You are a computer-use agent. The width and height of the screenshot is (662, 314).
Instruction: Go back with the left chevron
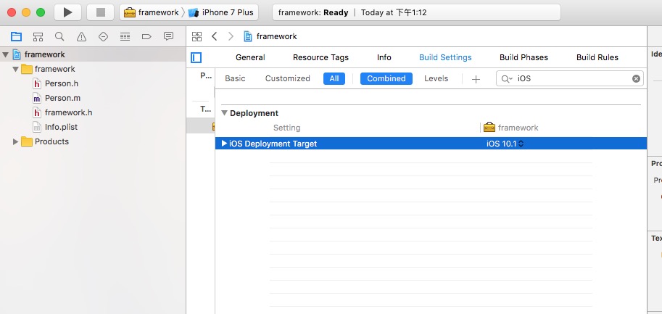click(215, 36)
